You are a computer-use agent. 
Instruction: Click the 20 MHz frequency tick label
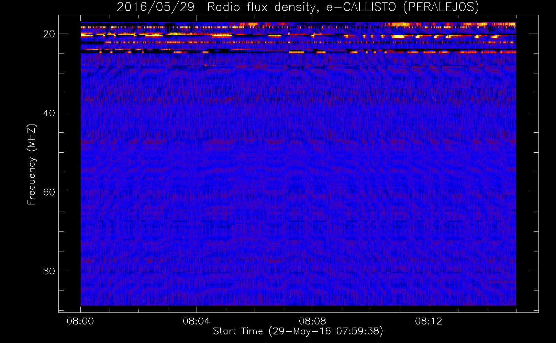click(x=49, y=34)
